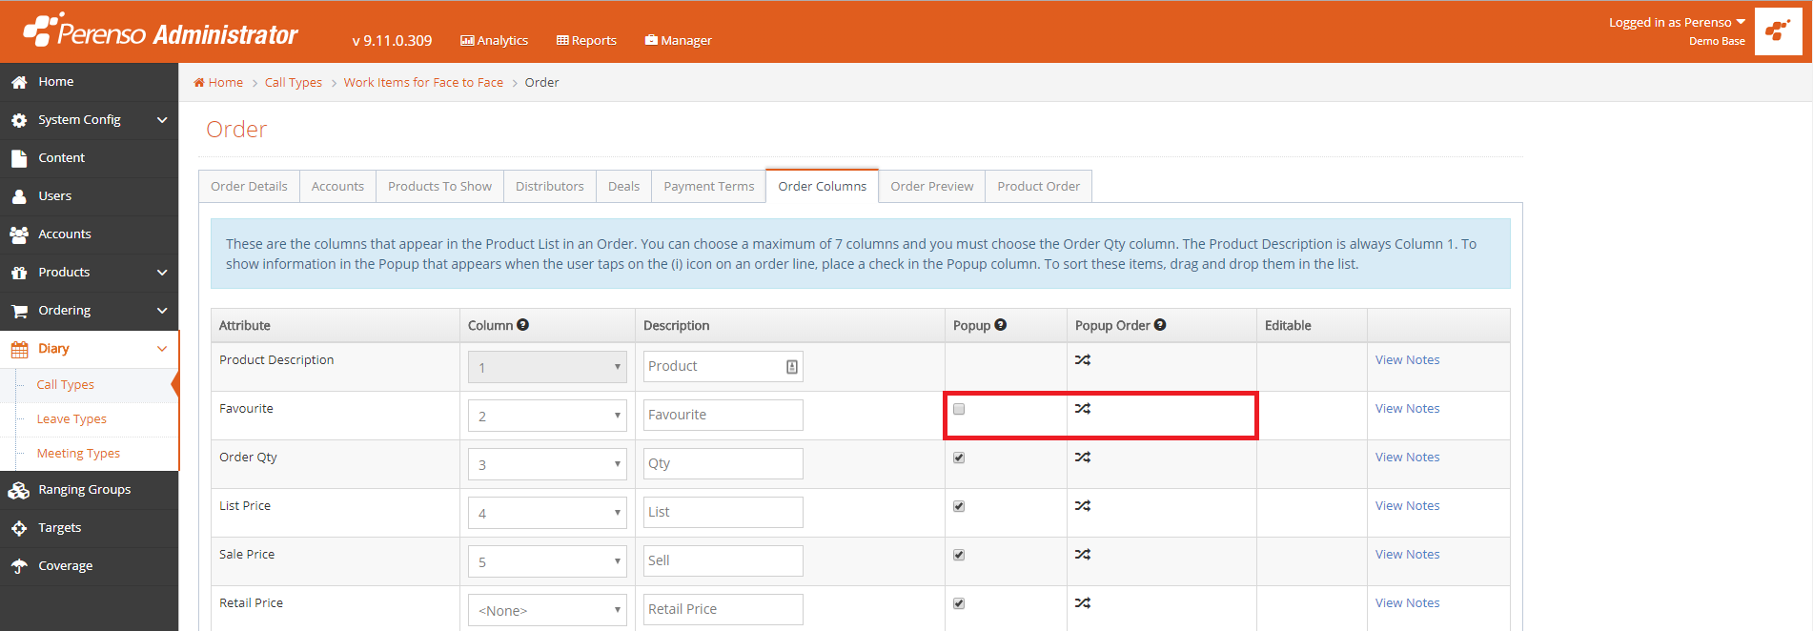Click Sale Price popup order shuffle icon
Image resolution: width=1813 pixels, height=631 pixels.
coord(1083,555)
